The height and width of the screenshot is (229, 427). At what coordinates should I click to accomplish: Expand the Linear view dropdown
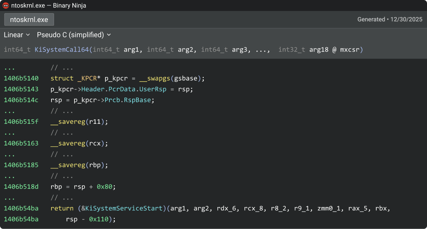coord(17,35)
